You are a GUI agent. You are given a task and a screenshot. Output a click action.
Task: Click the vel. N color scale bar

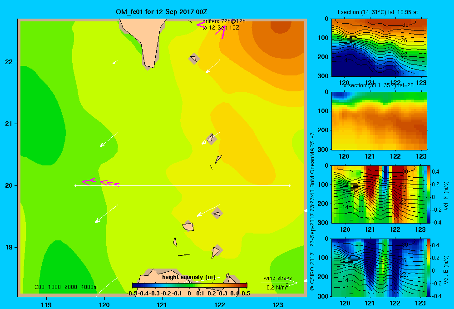click(429, 194)
